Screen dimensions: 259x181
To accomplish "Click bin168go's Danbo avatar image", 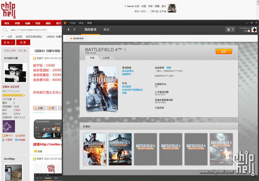I will (x=13, y=172).
